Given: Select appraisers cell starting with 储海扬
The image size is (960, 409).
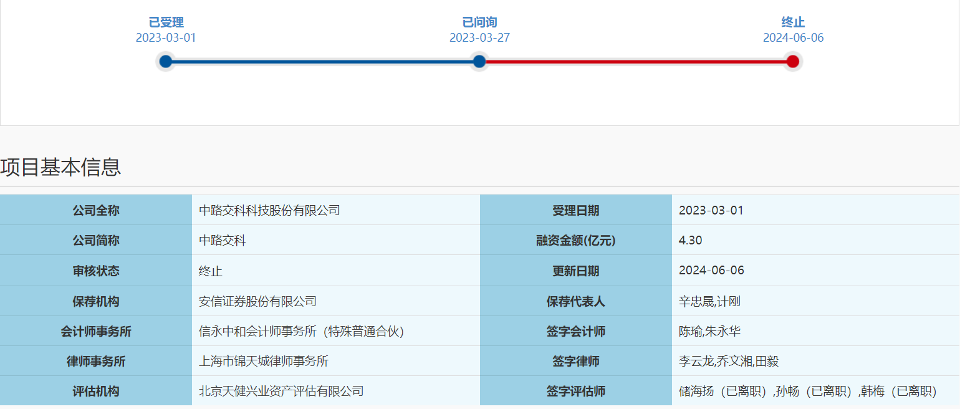Looking at the screenshot, I should [816, 391].
